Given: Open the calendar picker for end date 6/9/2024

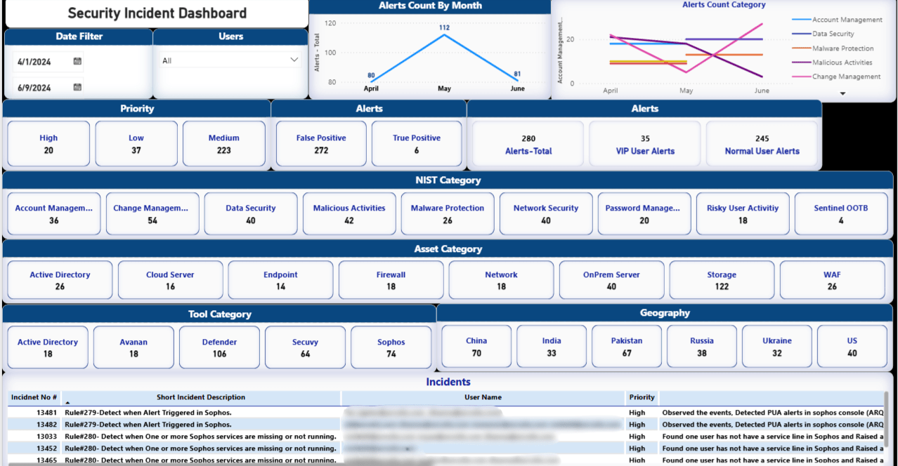Looking at the screenshot, I should [x=77, y=88].
